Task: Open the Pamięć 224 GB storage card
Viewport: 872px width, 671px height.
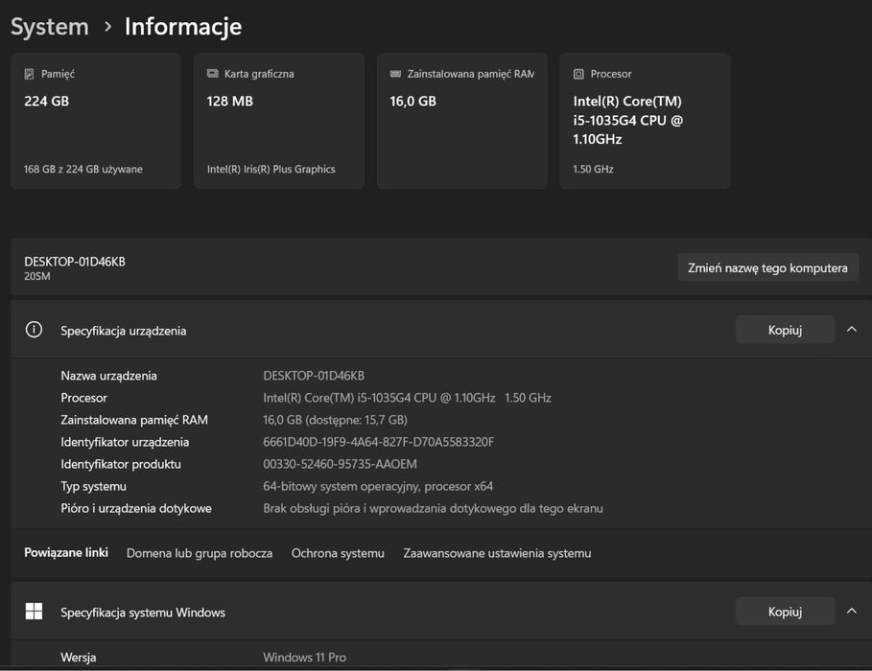Action: pyautogui.click(x=96, y=121)
